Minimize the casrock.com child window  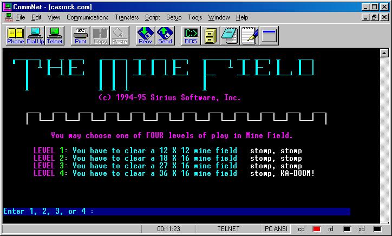[x=365, y=17]
